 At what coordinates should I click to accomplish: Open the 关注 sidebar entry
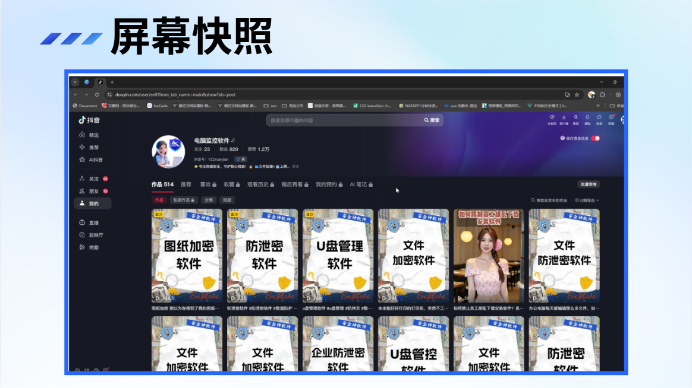pyautogui.click(x=93, y=179)
